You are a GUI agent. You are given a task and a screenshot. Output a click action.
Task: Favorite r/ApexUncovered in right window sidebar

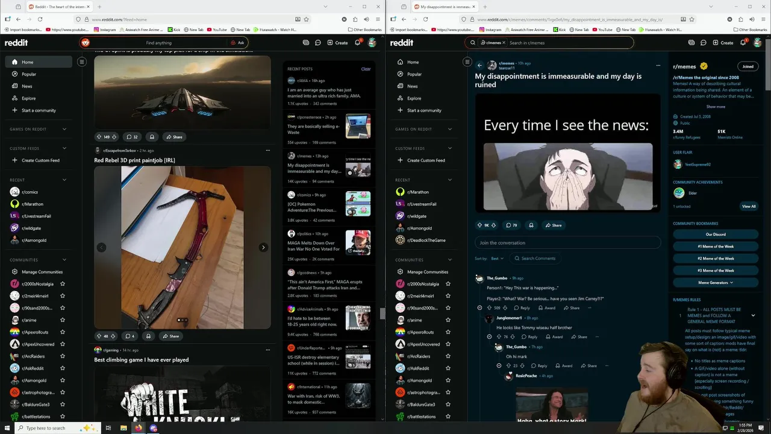(x=448, y=344)
